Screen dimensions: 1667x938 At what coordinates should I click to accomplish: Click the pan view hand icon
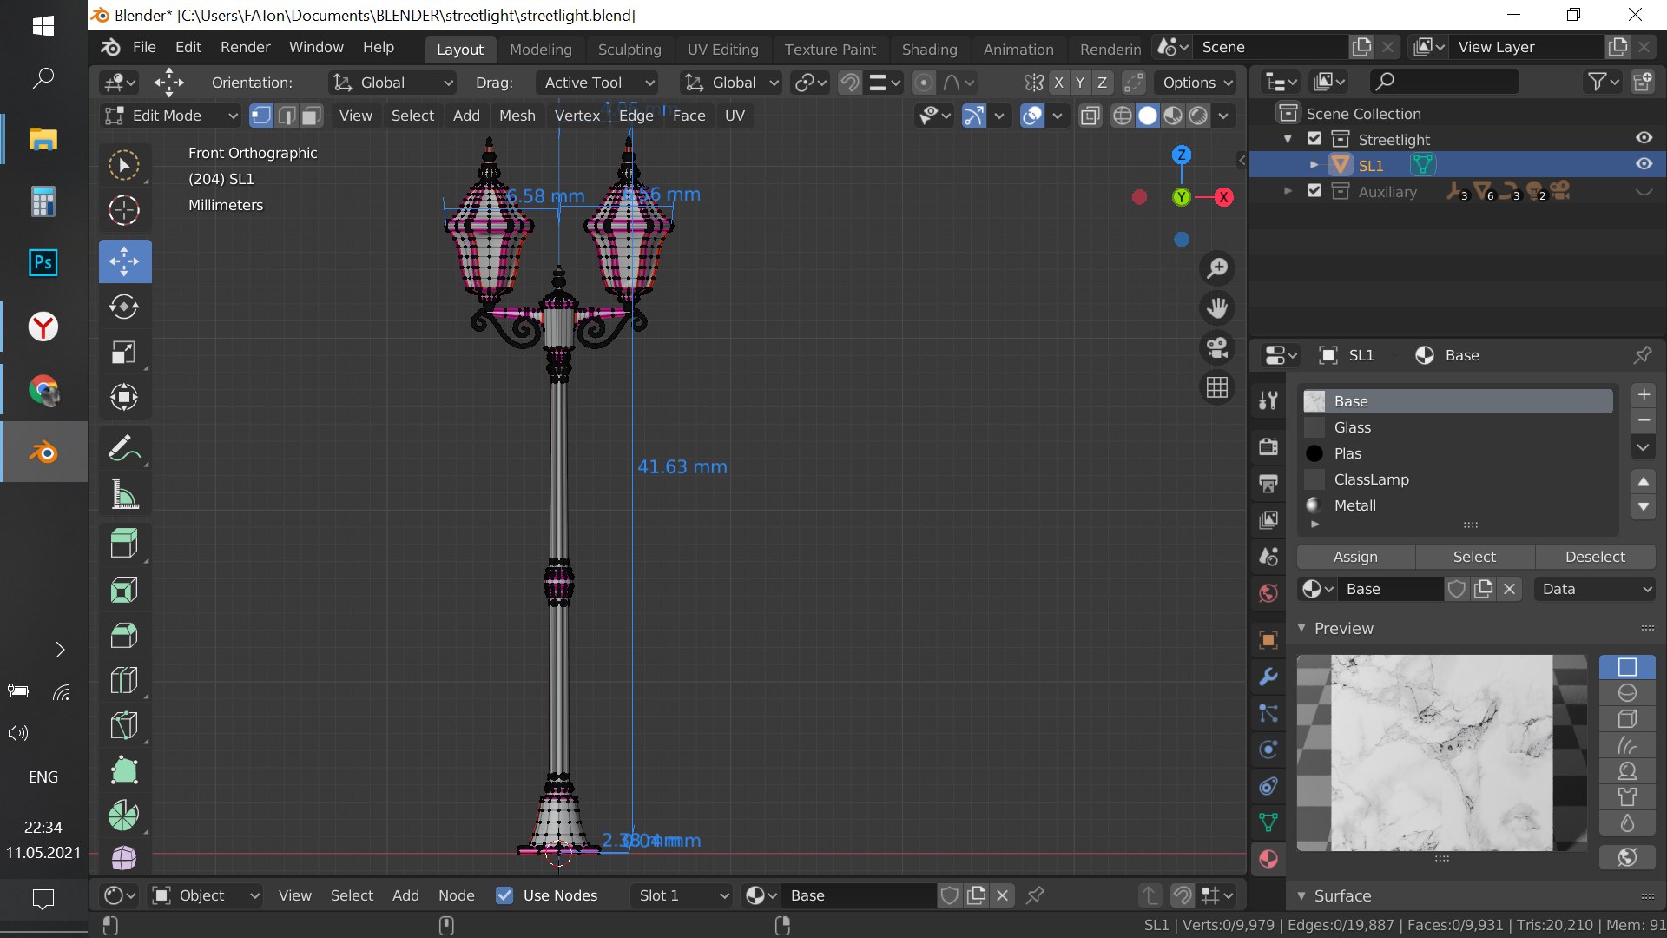1217,308
